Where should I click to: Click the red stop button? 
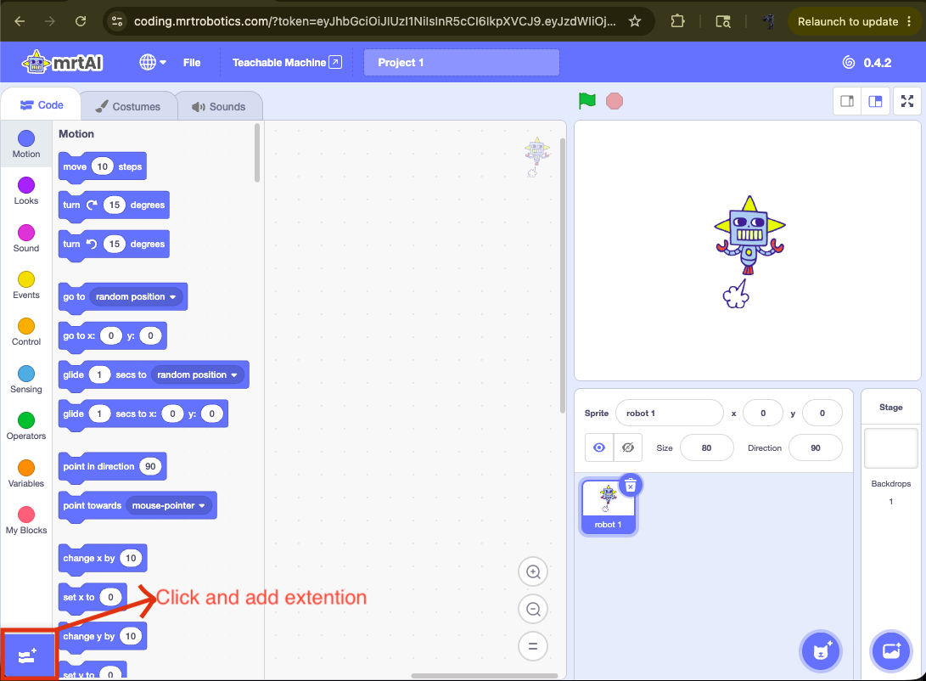615,101
